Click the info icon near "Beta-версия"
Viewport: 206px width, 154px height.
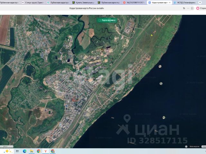coord(186,147)
